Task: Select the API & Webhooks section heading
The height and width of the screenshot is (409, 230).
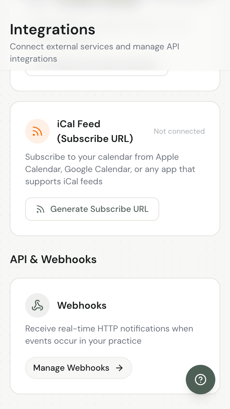Action: [53, 259]
